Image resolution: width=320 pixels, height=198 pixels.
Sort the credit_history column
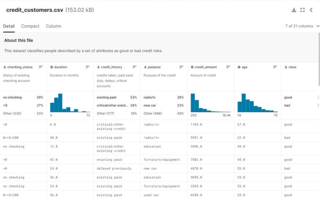135,67
